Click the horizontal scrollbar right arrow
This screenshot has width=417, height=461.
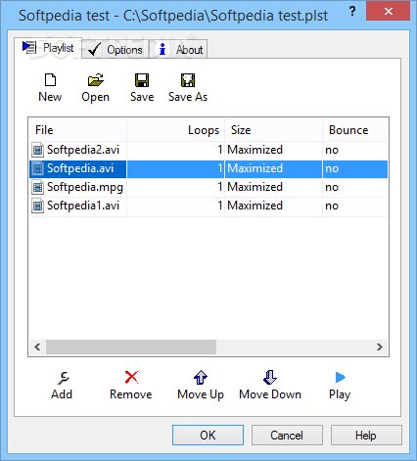click(380, 346)
